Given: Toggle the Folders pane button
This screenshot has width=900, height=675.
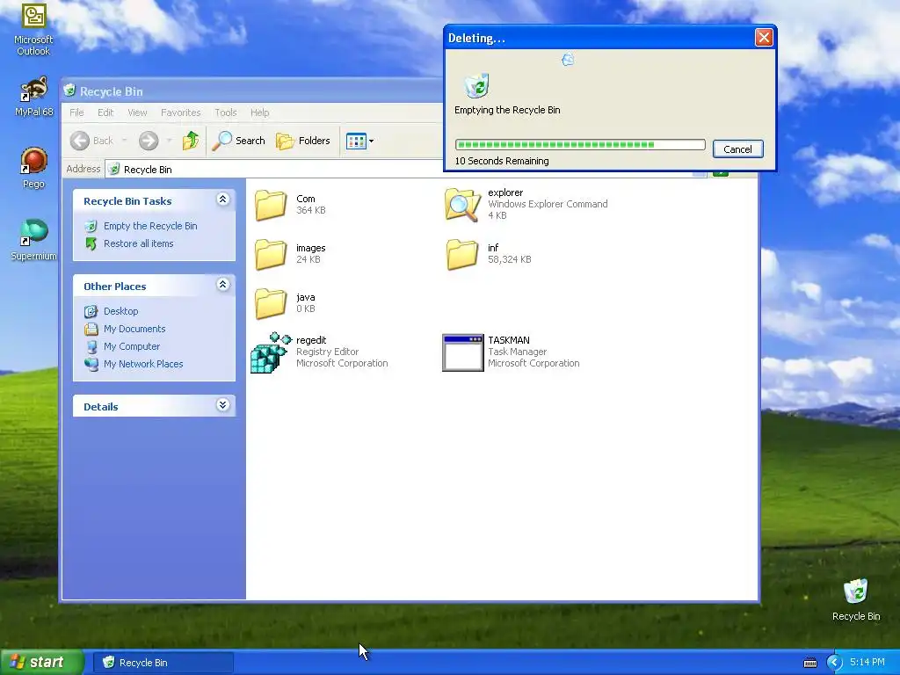Looking at the screenshot, I should 303,141.
